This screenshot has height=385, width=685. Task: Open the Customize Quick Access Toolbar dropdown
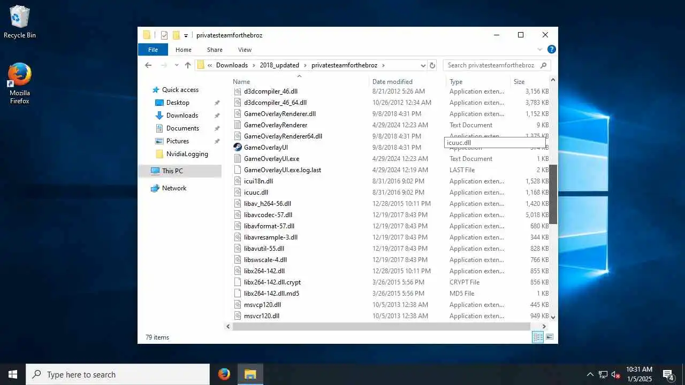pyautogui.click(x=186, y=35)
